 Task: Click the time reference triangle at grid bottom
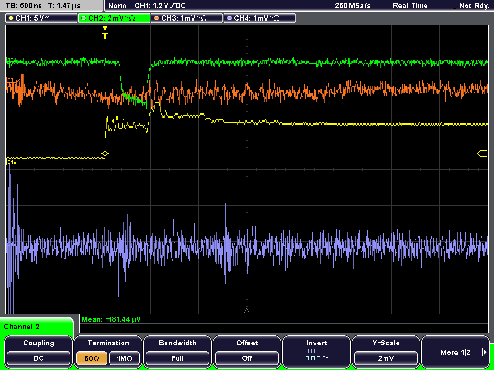(x=247, y=311)
